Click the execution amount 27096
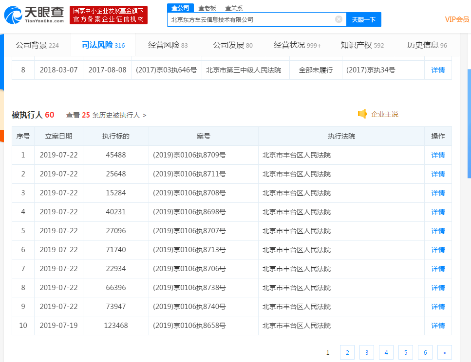 (x=116, y=231)
